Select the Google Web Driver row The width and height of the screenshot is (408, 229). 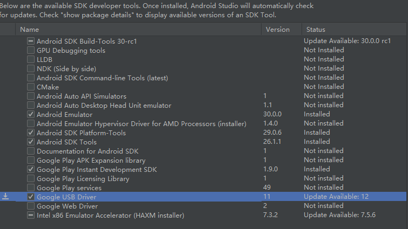point(68,206)
